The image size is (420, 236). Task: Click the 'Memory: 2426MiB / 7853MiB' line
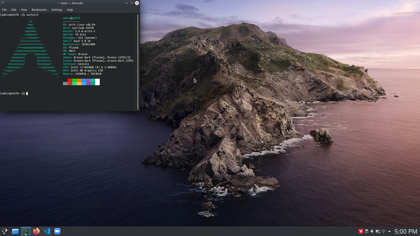coord(82,74)
